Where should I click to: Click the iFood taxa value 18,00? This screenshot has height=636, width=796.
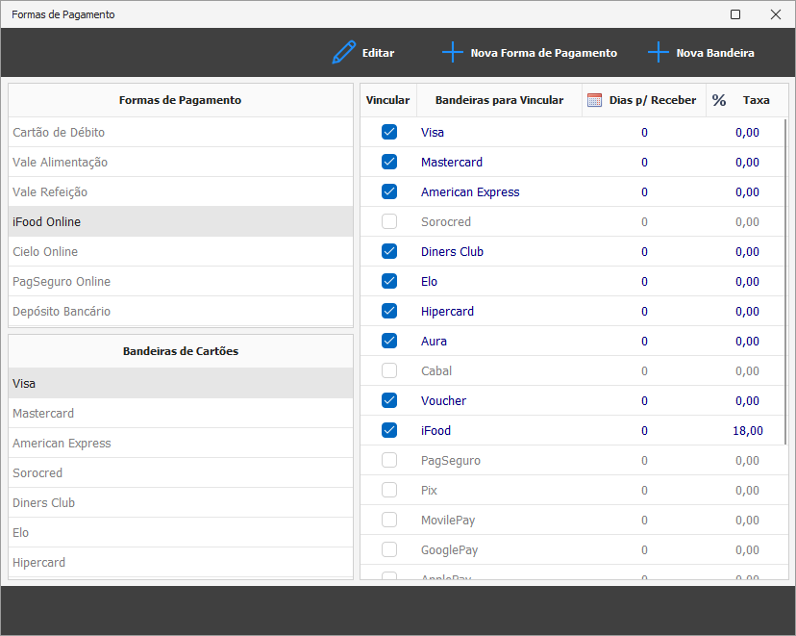click(747, 431)
